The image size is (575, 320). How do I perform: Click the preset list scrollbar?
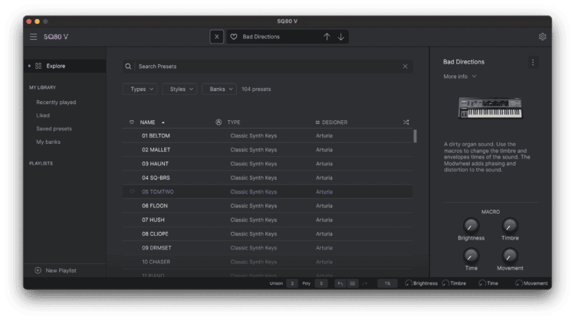pyautogui.click(x=415, y=136)
